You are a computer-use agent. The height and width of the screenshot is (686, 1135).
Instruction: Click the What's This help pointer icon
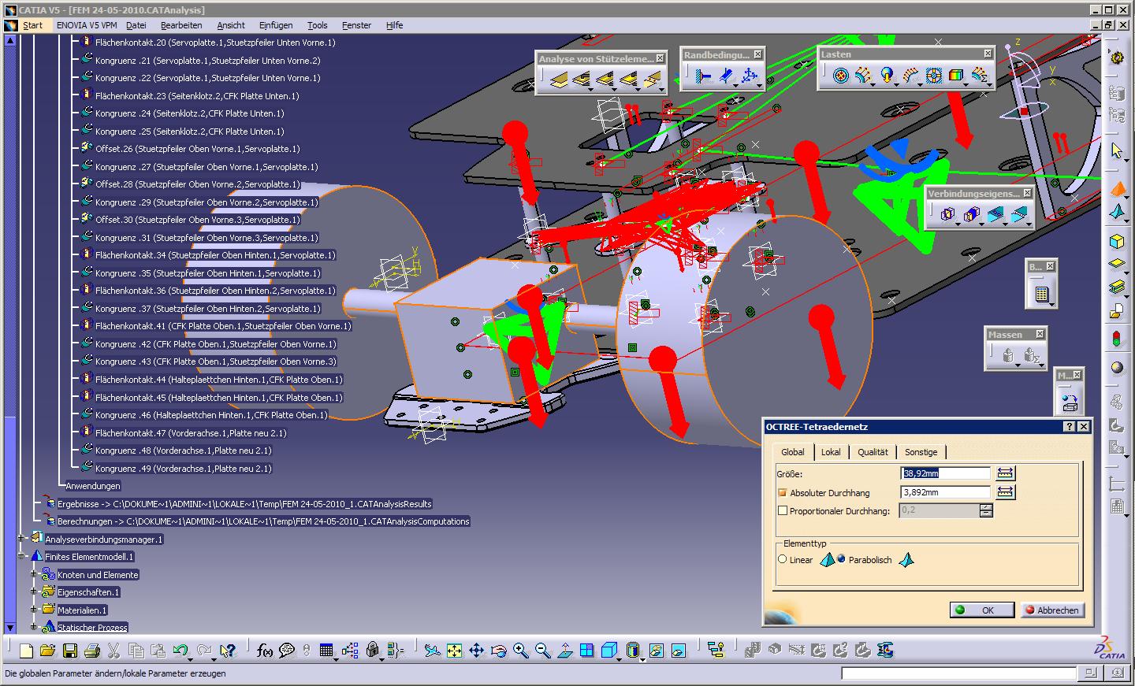tap(228, 651)
